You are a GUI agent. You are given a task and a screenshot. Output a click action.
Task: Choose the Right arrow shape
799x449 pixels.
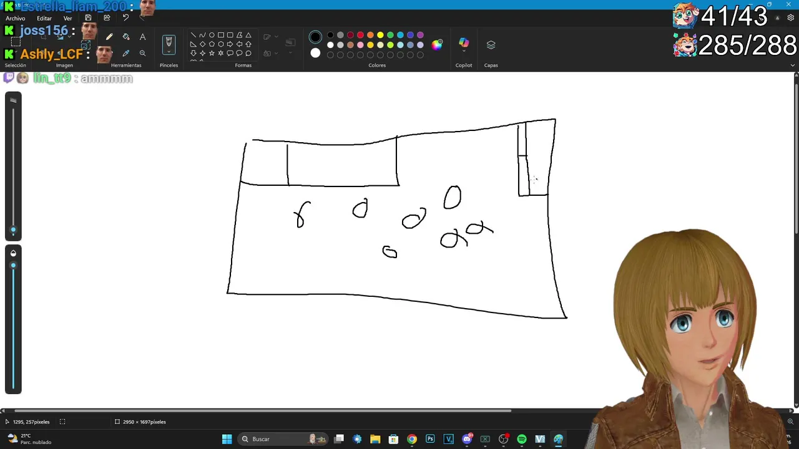(x=230, y=44)
